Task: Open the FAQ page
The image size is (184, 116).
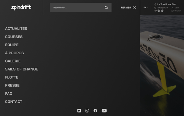Action: [x=9, y=94]
